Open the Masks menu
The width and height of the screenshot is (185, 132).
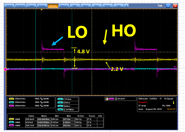(x=86, y=6)
